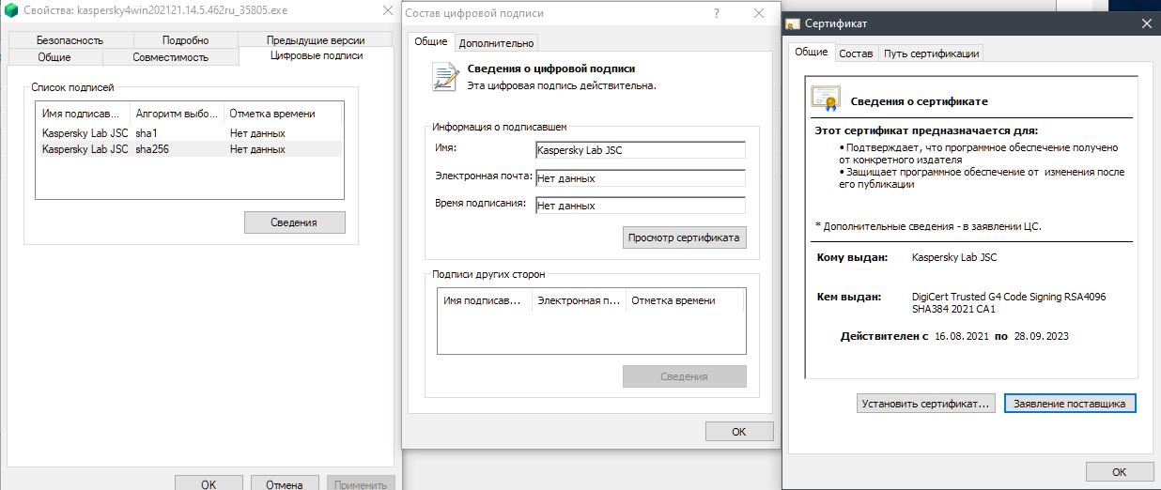Click the digital signature document icon
The width and height of the screenshot is (1161, 490).
point(444,77)
